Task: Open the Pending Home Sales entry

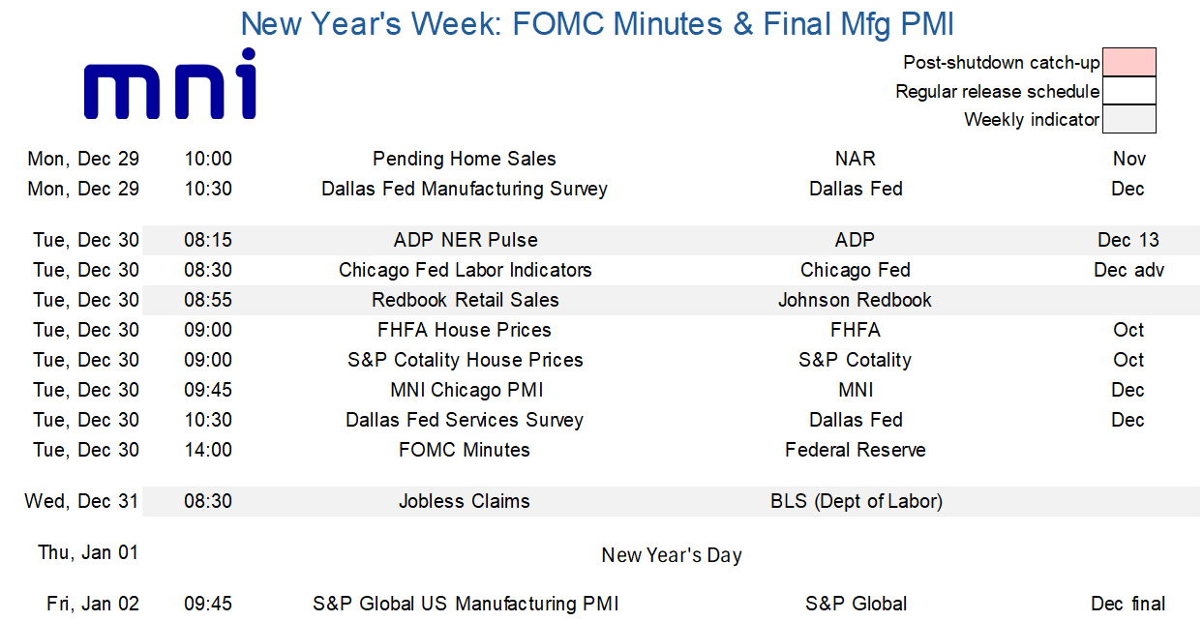Action: point(465,159)
